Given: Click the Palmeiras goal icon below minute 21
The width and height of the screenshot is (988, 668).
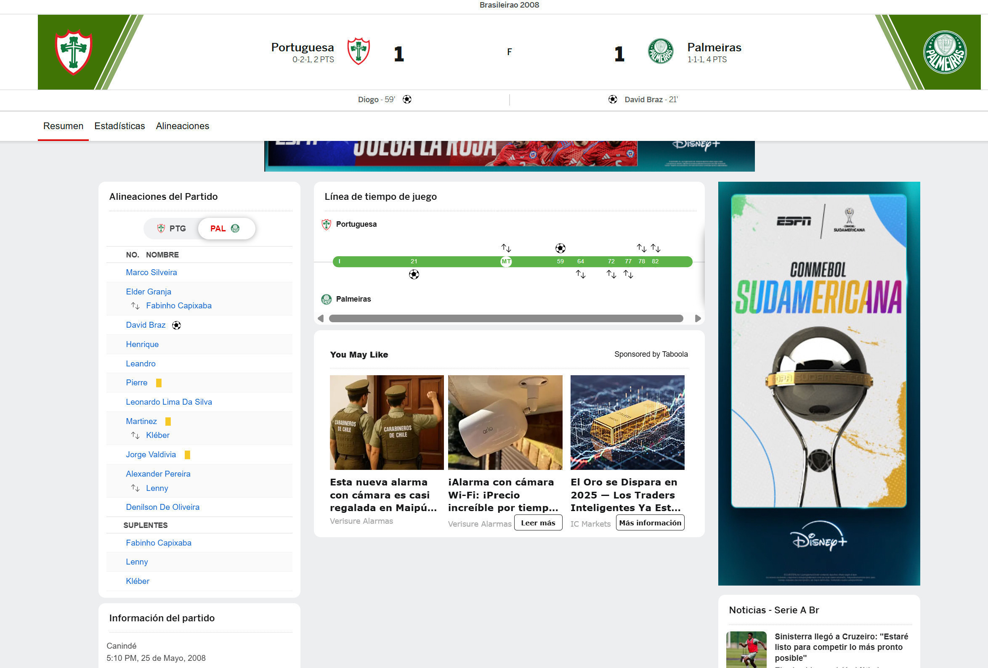Looking at the screenshot, I should [x=414, y=275].
